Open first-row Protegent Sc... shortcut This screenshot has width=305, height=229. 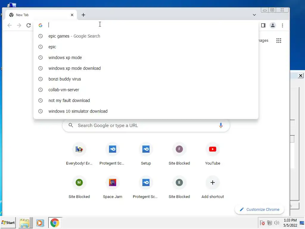click(112, 154)
